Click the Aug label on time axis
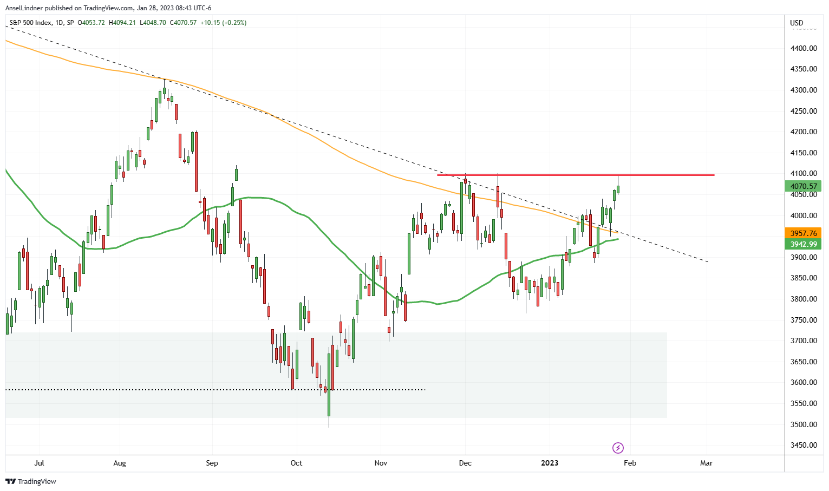Screen dimensions: 829x491 click(x=120, y=463)
